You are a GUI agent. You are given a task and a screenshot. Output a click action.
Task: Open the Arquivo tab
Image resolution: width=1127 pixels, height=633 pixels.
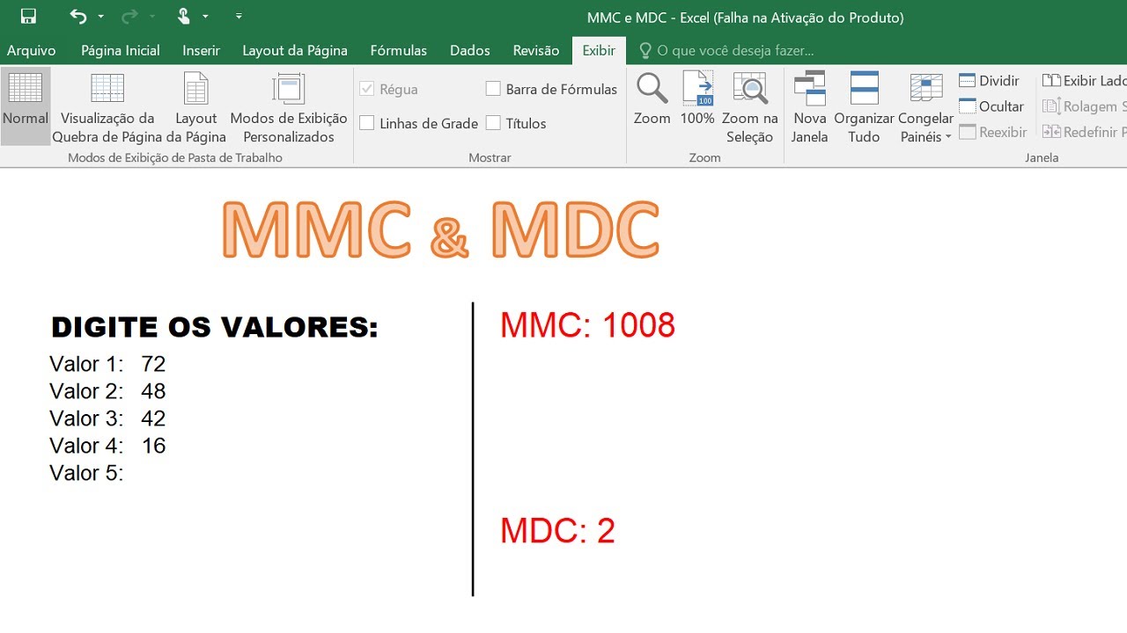[32, 50]
